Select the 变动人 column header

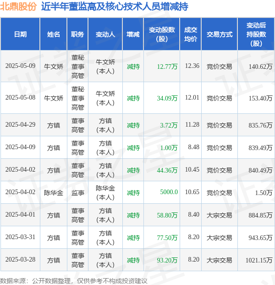point(105,34)
